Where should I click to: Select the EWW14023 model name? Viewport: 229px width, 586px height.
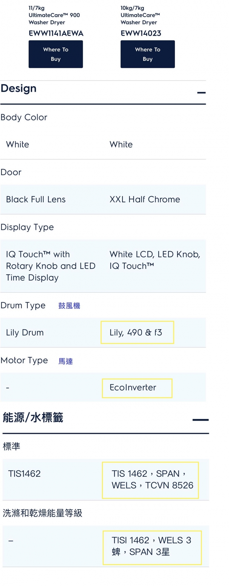pos(141,33)
